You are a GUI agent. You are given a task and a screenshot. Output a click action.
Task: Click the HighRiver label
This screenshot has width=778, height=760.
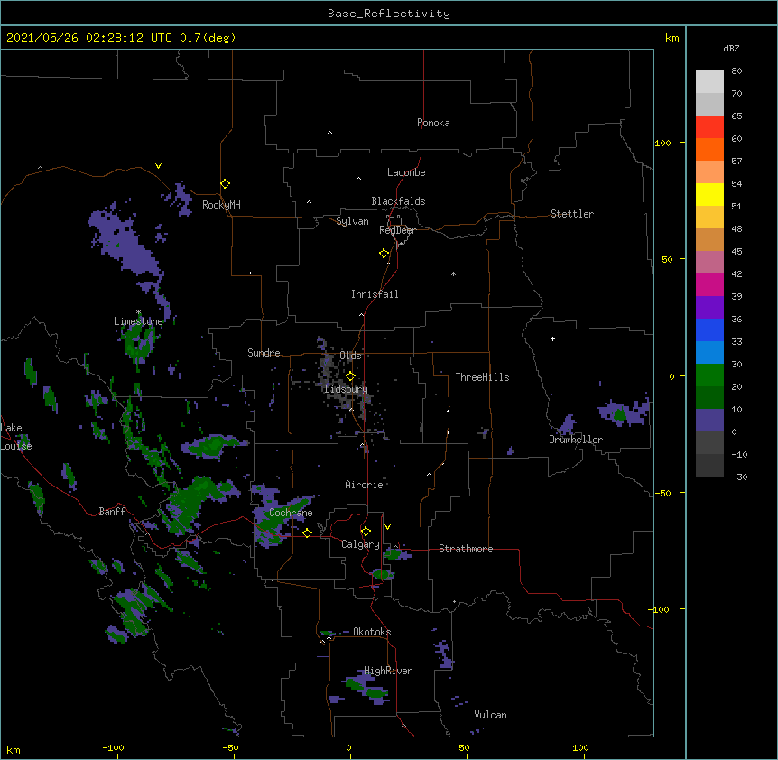click(x=388, y=671)
